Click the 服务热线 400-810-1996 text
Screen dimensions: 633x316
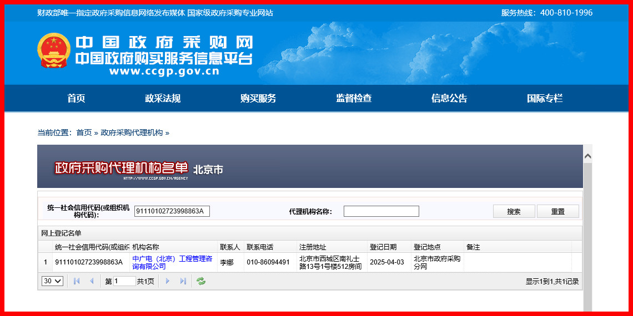coord(547,13)
